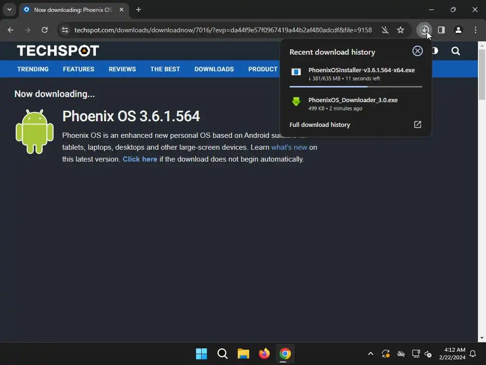This screenshot has width=486, height=365.
Task: Bookmark this page with the star
Action: pyautogui.click(x=401, y=30)
